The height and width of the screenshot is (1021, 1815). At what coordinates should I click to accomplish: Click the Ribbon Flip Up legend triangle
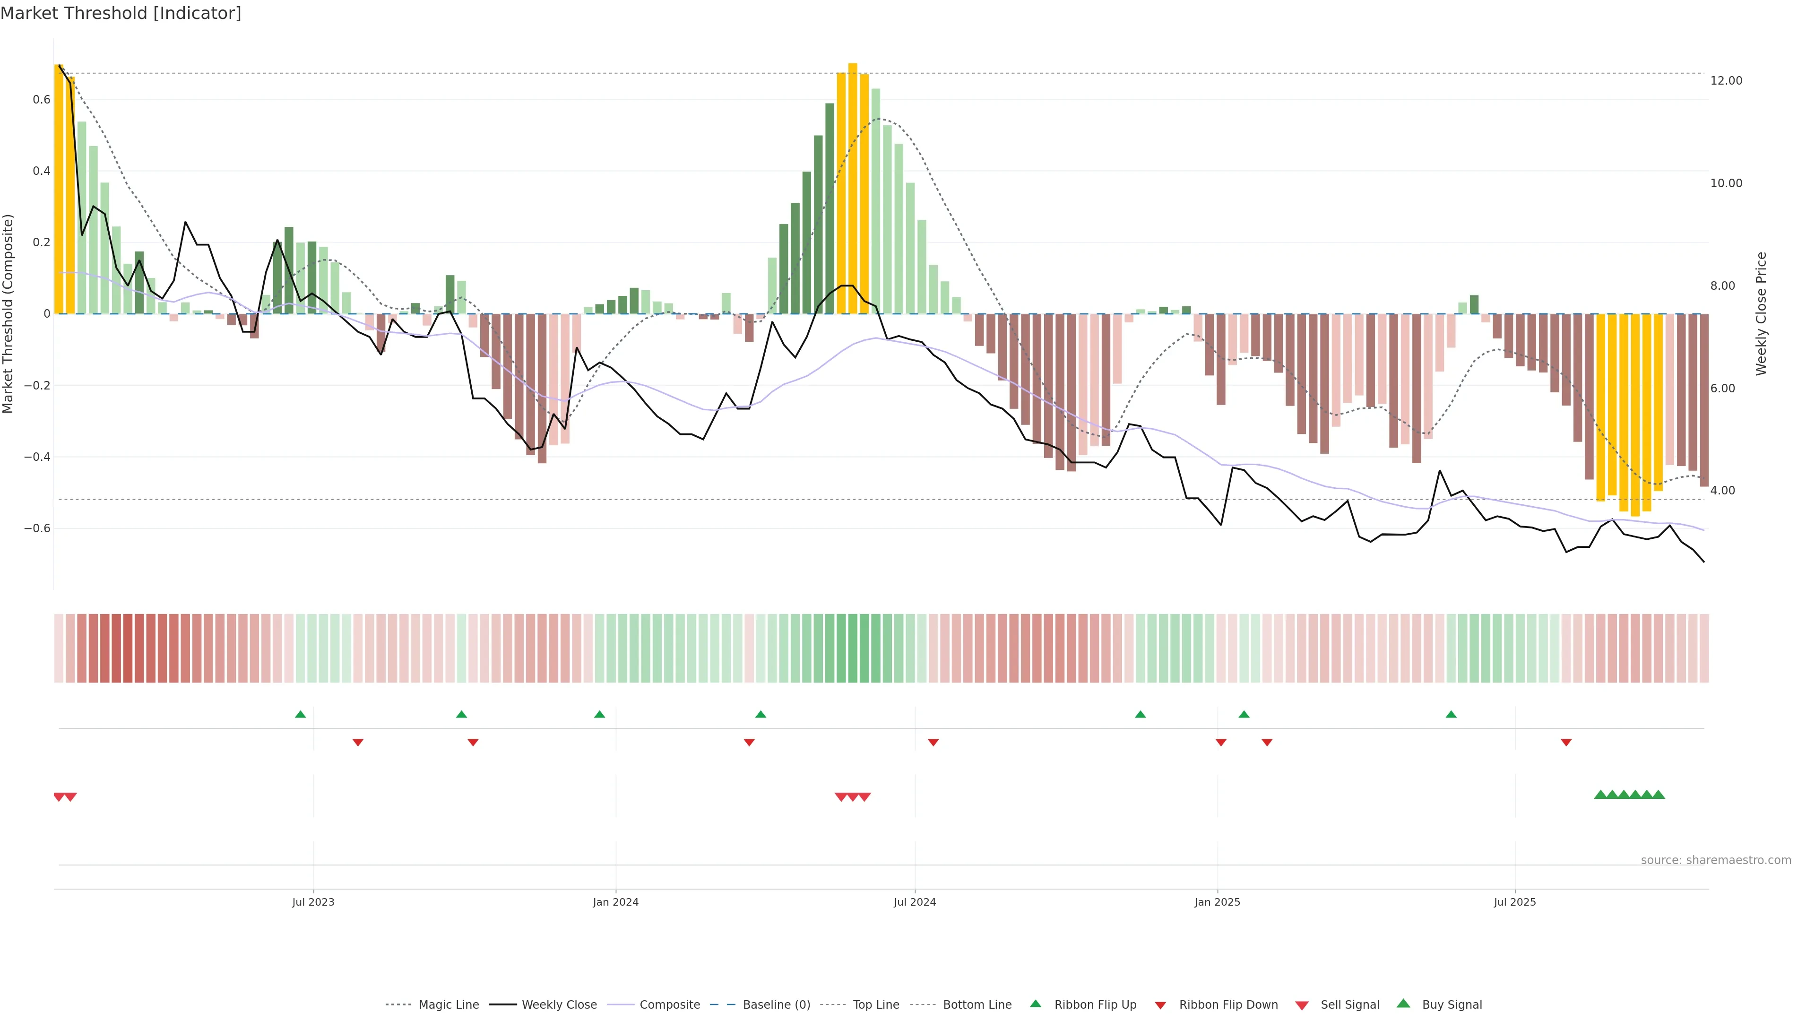[1035, 1004]
